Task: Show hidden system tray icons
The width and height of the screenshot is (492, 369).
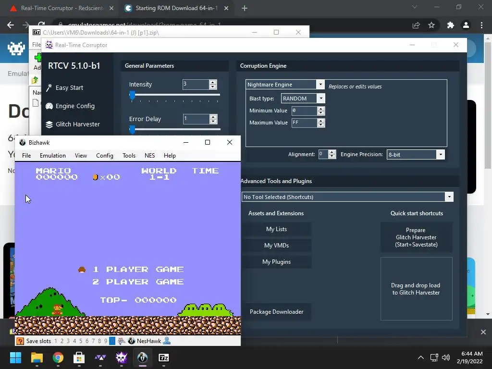Action: pos(421,357)
